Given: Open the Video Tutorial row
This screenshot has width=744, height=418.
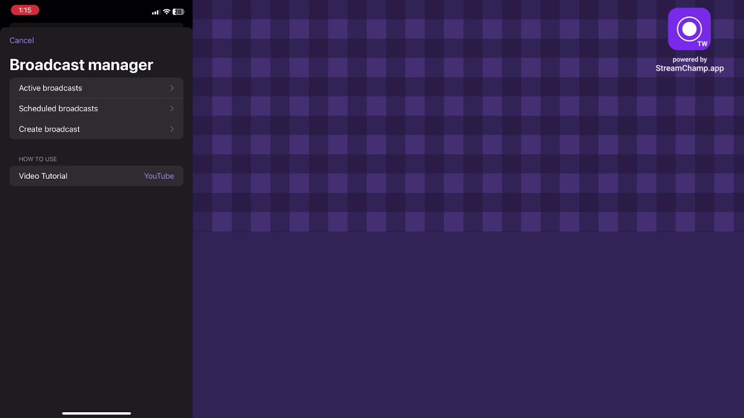Looking at the screenshot, I should tap(96, 176).
